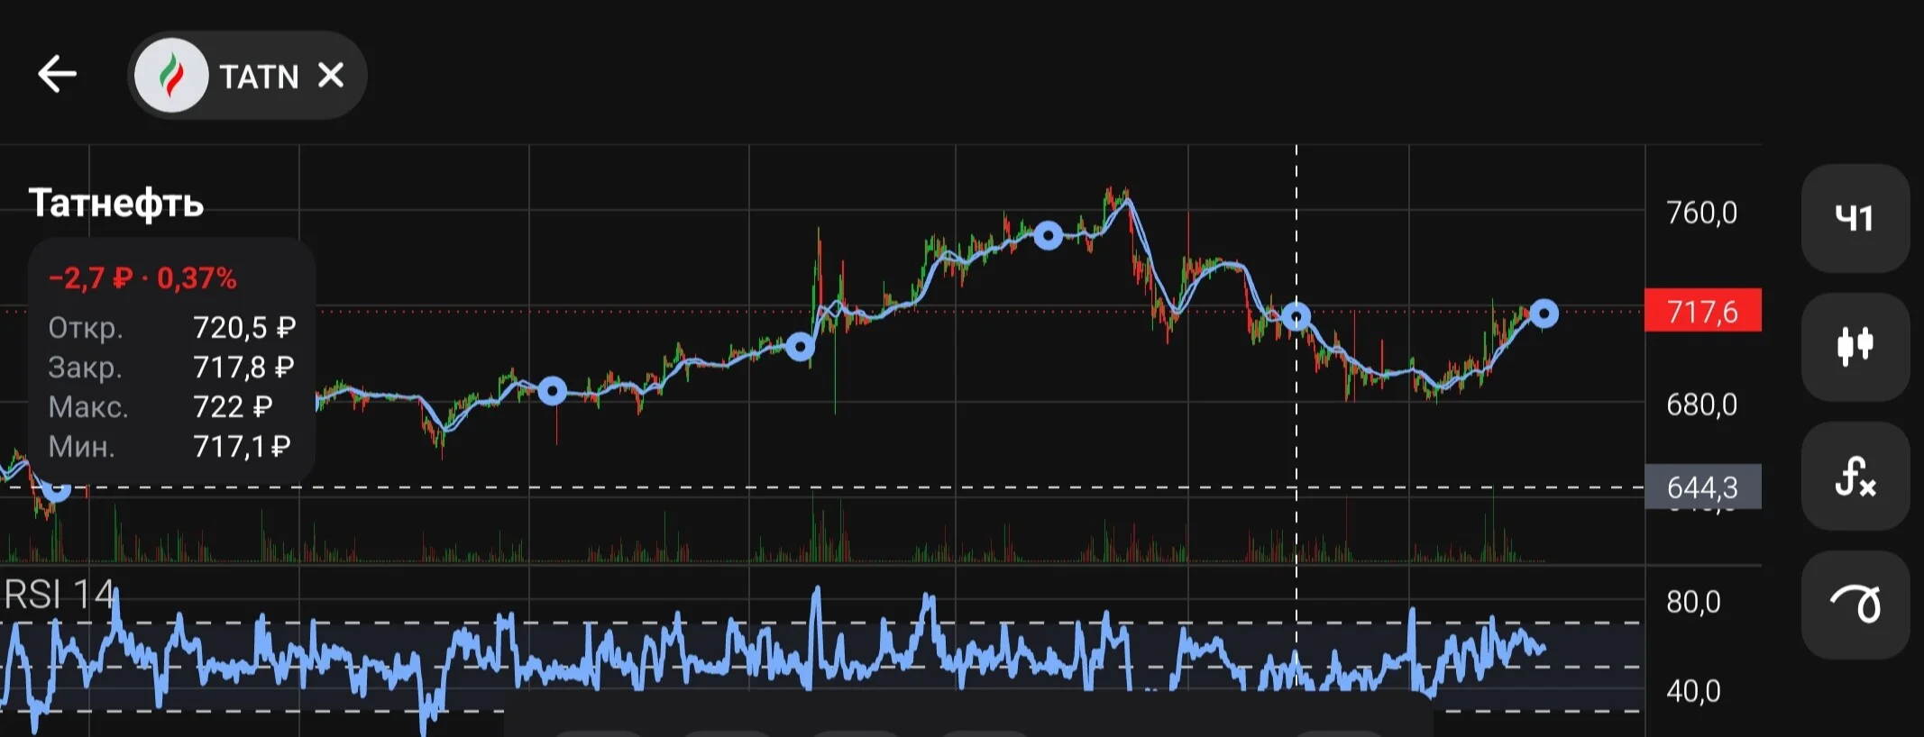Click the max price 722 ₽

[233, 406]
